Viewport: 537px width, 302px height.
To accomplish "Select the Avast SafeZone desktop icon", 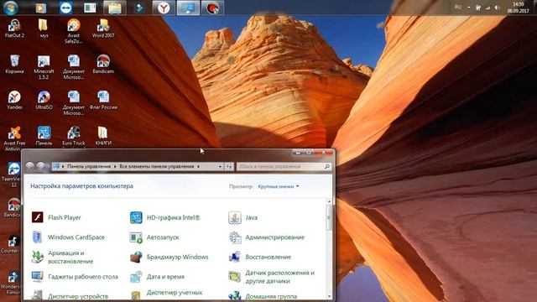I will [73, 32].
